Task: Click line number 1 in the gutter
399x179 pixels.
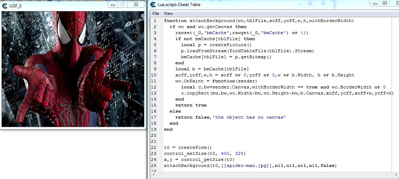Action: pos(155,21)
